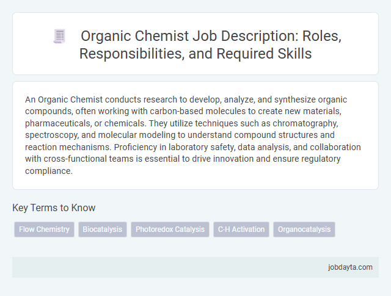
Task: Click the Key Terms to Know heading
Action: click(54, 208)
